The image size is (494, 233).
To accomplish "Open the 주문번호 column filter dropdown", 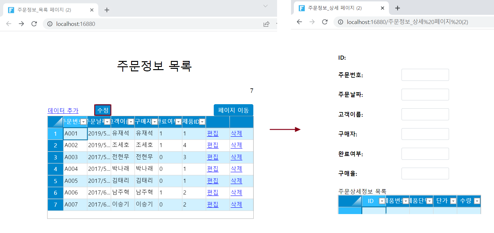I will pyautogui.click(x=83, y=122).
